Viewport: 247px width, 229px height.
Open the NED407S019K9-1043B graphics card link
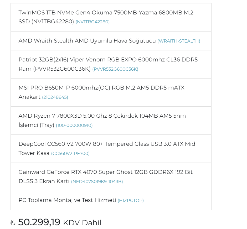pyautogui.click(x=97, y=182)
